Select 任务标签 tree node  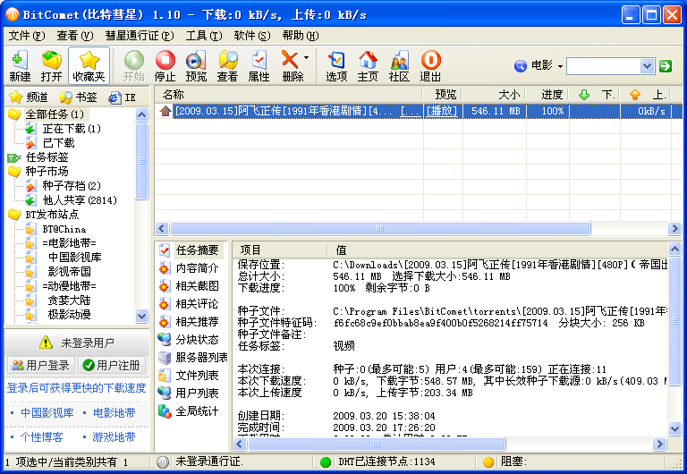tap(47, 157)
